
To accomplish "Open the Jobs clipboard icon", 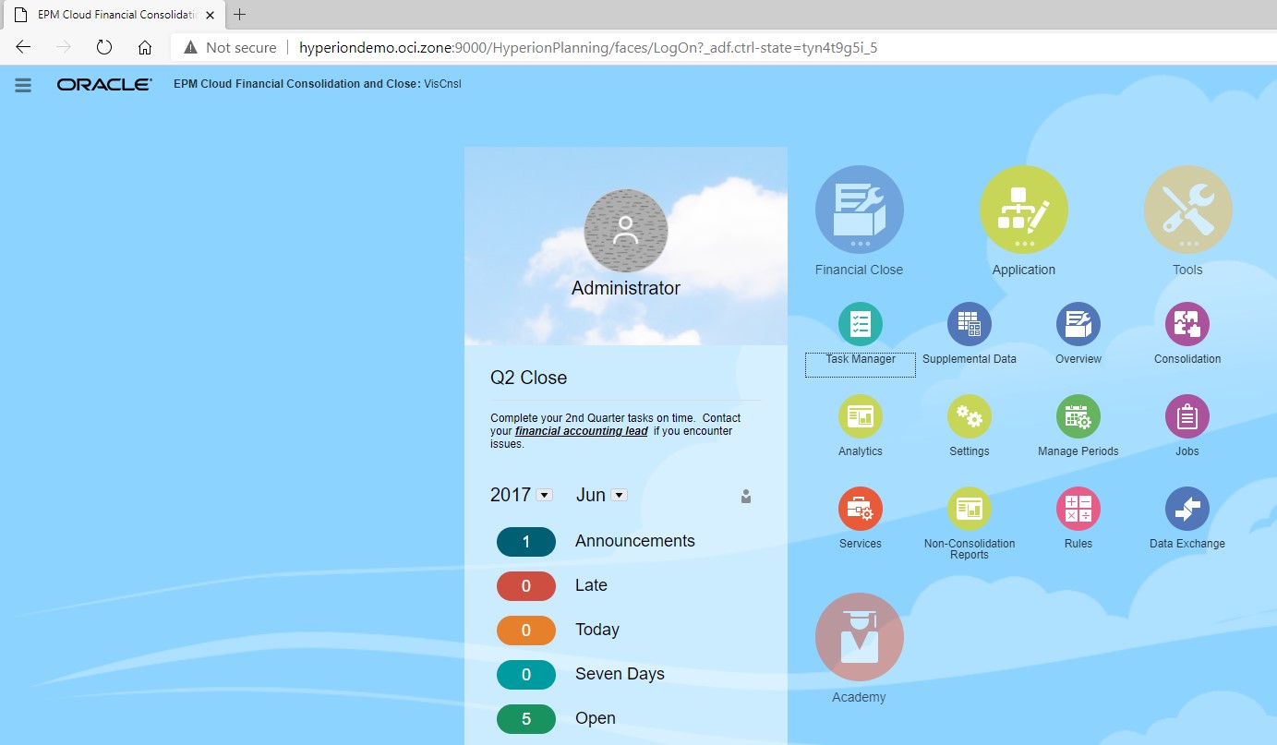I will click(1187, 416).
